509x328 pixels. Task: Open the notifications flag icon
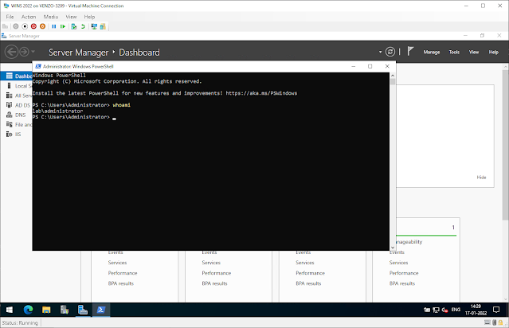[x=410, y=51]
